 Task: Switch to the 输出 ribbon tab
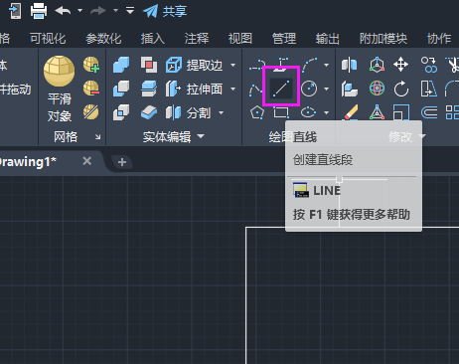(328, 39)
